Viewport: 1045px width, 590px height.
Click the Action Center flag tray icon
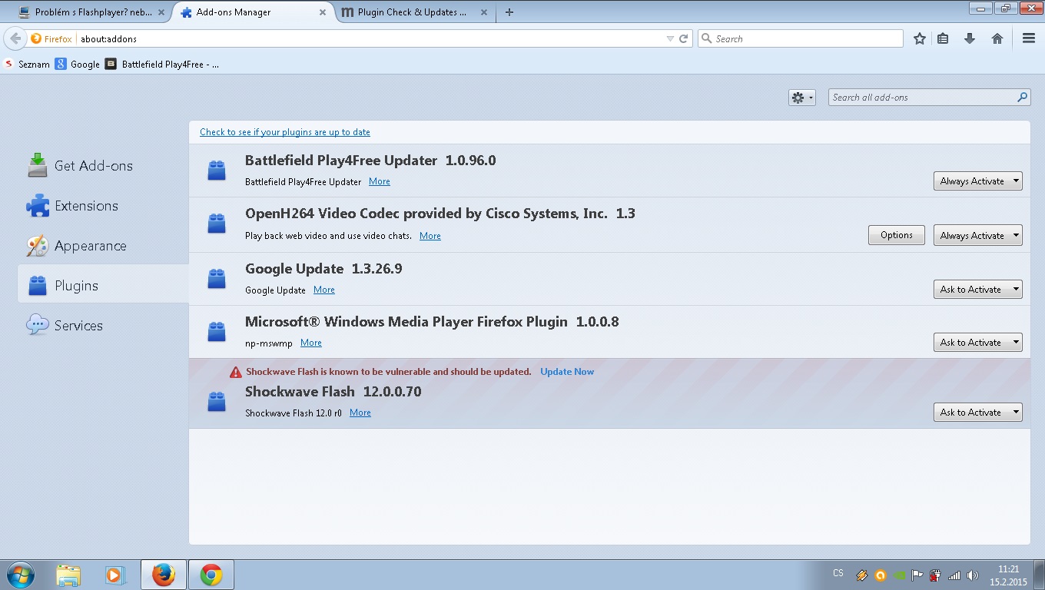click(917, 575)
